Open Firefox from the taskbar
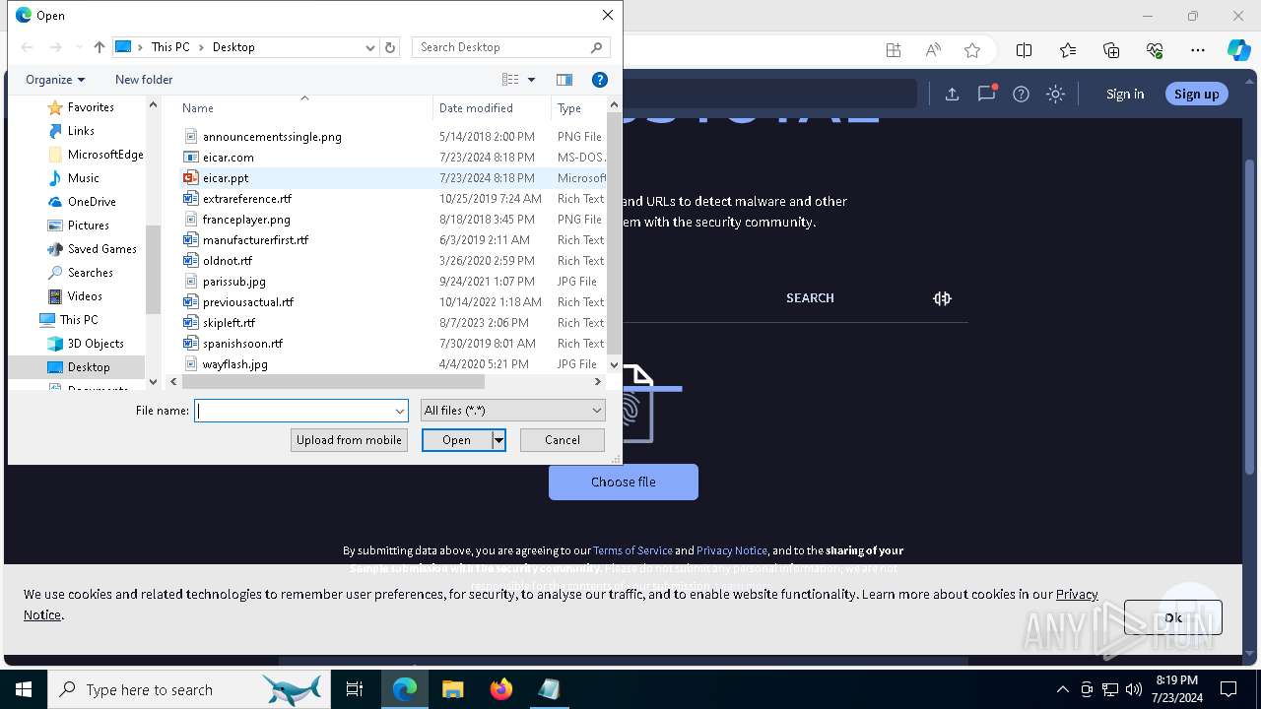This screenshot has width=1261, height=709. pyautogui.click(x=501, y=690)
